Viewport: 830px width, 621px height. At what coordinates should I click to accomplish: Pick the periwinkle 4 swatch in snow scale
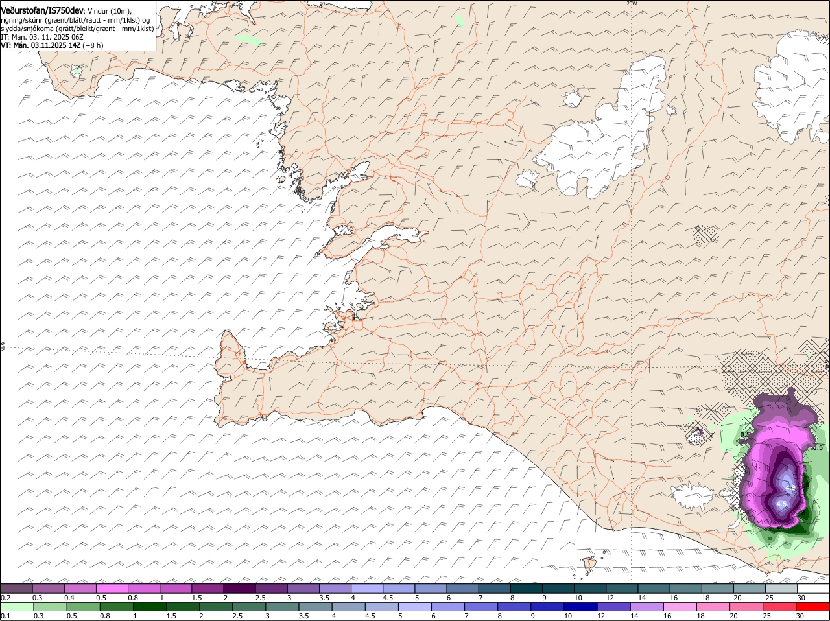tap(367, 589)
